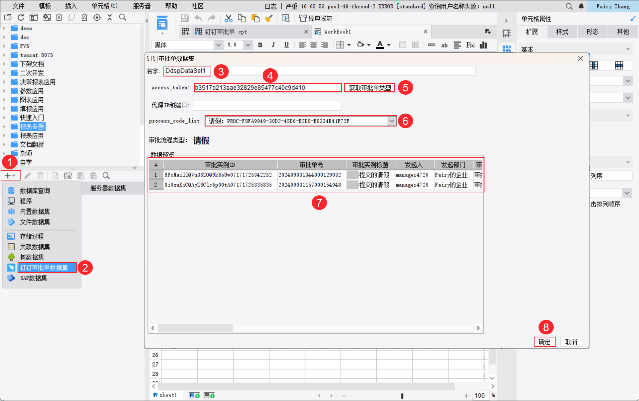Click the formula Fx icon

[470, 45]
